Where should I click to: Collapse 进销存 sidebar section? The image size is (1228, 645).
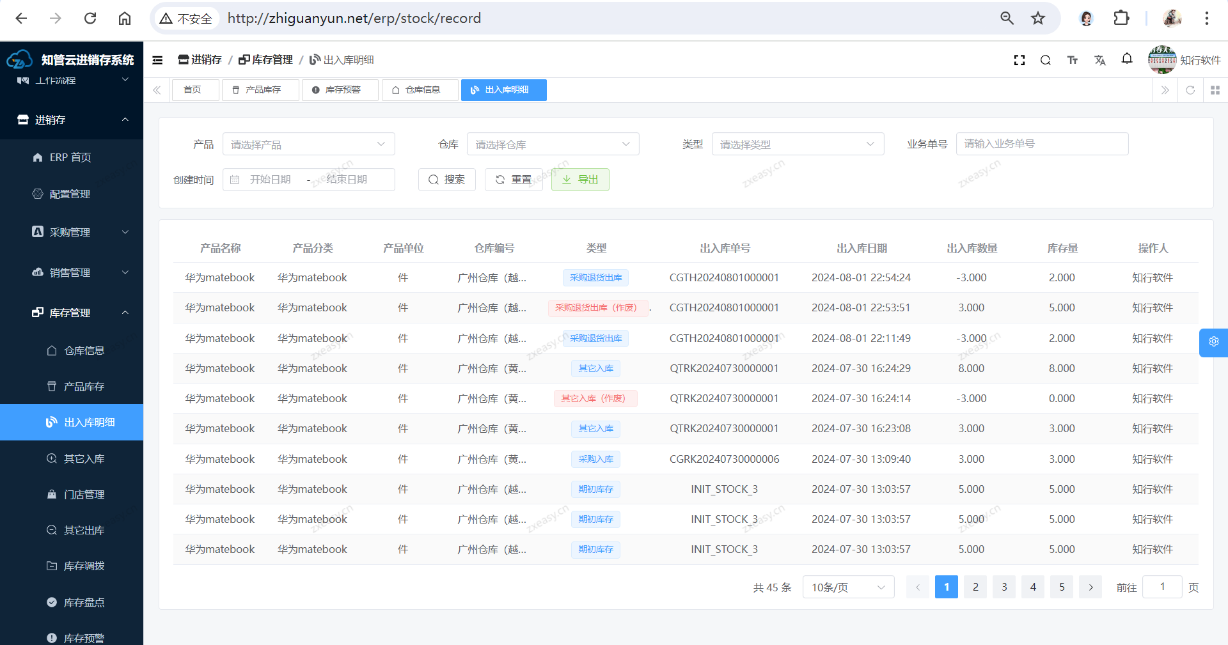(x=72, y=120)
